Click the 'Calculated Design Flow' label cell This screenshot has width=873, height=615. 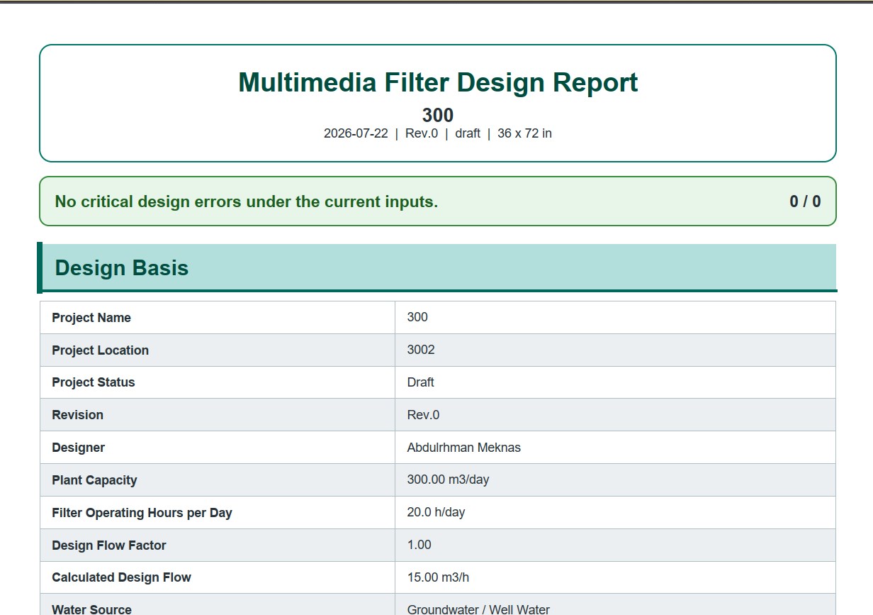(x=218, y=577)
